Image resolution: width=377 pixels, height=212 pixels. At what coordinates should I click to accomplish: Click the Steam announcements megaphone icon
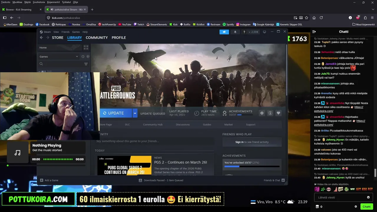click(224, 32)
